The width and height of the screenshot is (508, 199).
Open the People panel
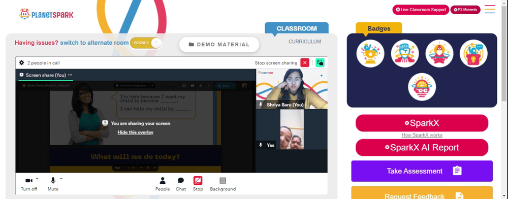pyautogui.click(x=163, y=184)
